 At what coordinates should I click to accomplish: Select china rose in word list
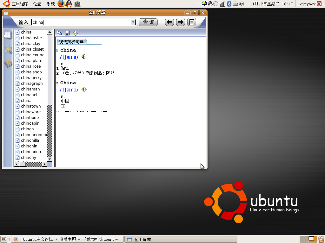tap(31, 66)
